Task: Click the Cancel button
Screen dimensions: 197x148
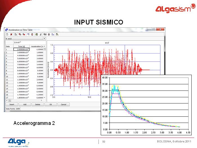Action: click(64, 104)
